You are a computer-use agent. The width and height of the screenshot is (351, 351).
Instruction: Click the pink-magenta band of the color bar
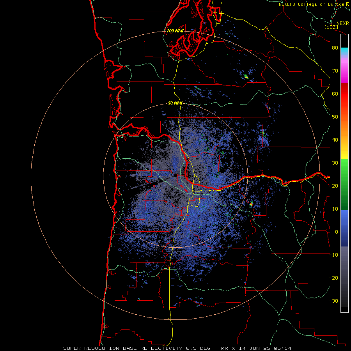click(x=344, y=71)
